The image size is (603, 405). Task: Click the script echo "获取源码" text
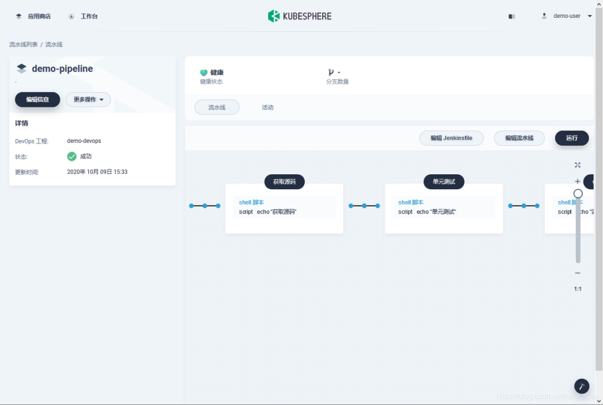click(x=267, y=212)
